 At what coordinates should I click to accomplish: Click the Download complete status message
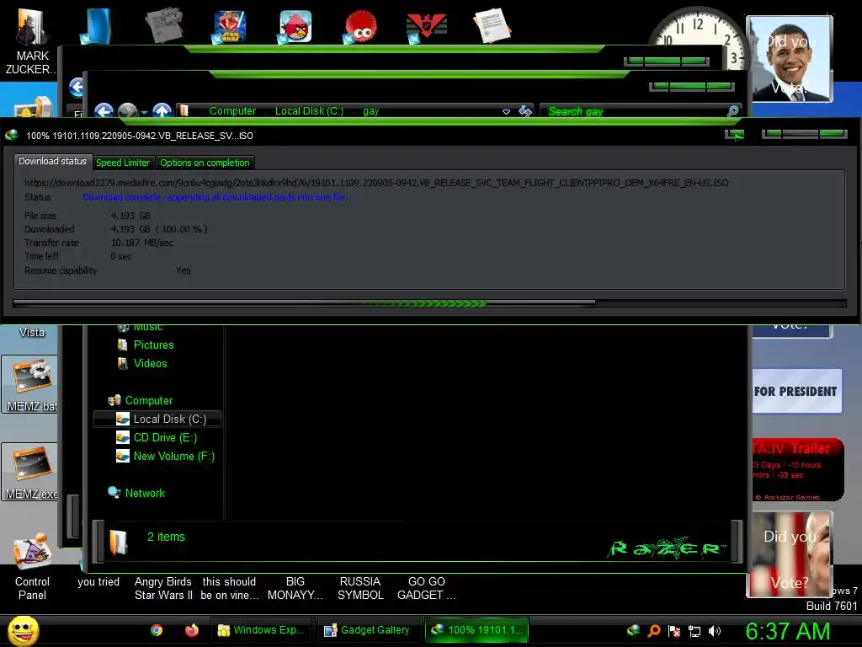tap(218, 197)
